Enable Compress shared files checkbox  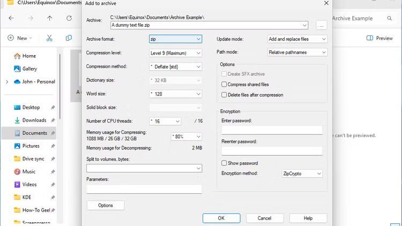(224, 85)
